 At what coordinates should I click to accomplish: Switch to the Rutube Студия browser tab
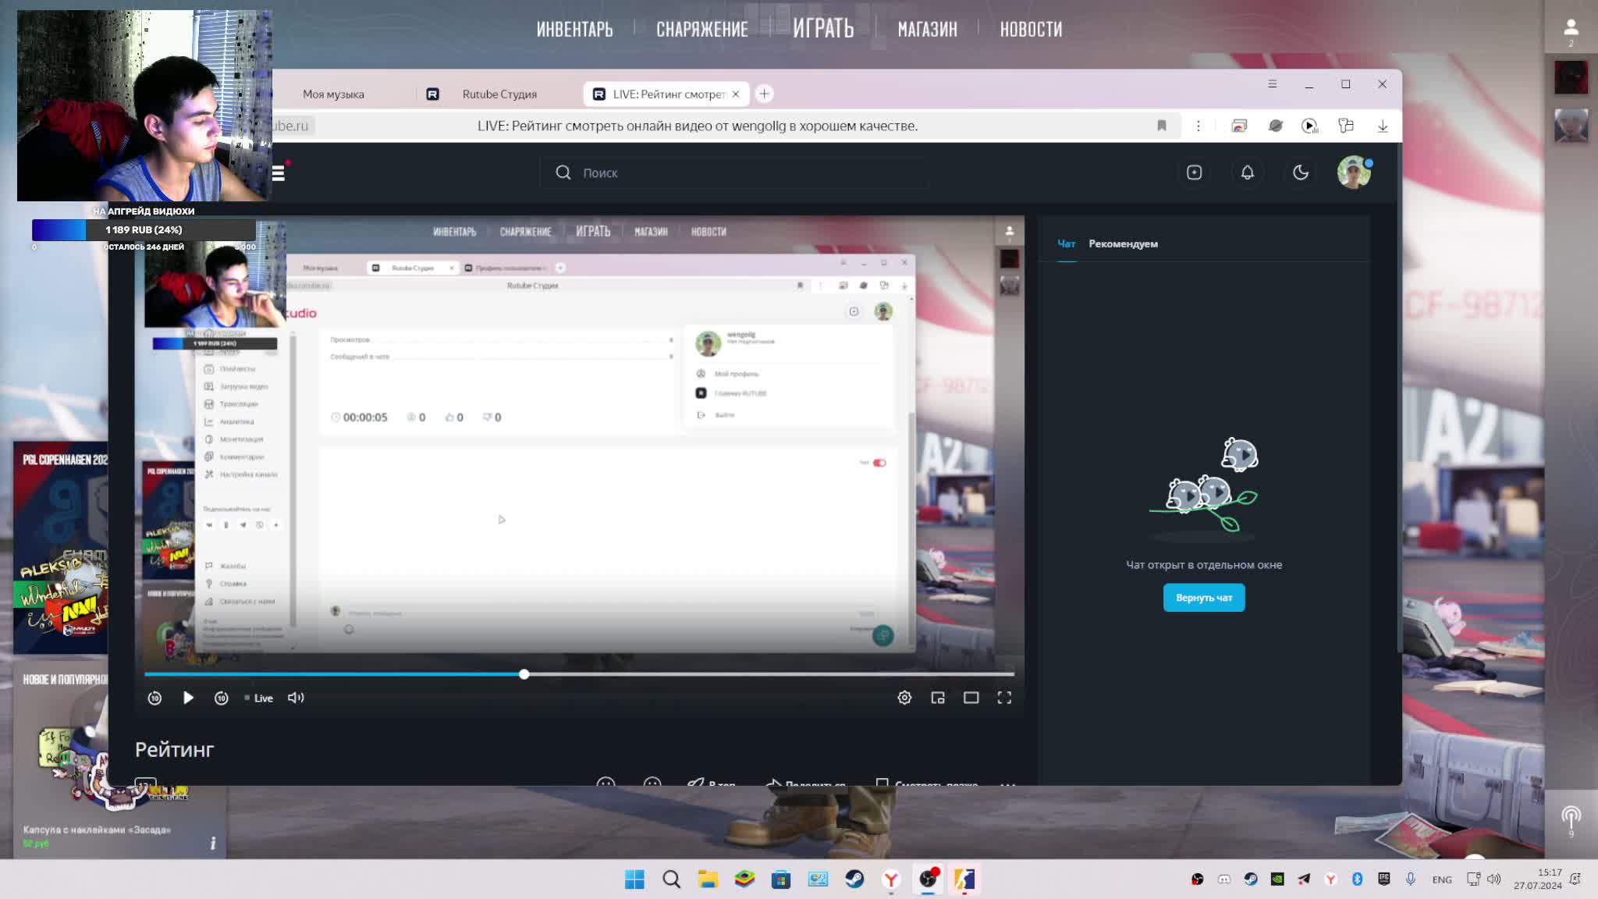point(499,94)
